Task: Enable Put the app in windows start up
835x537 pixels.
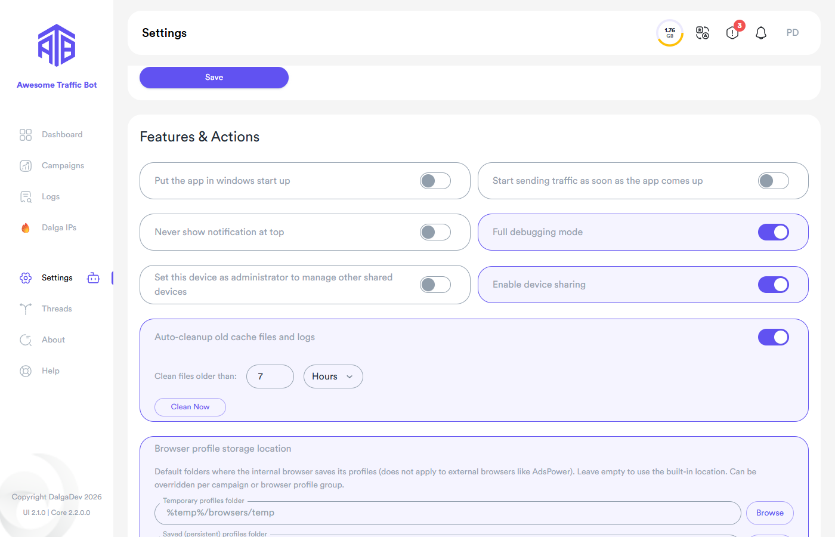Action: 435,181
